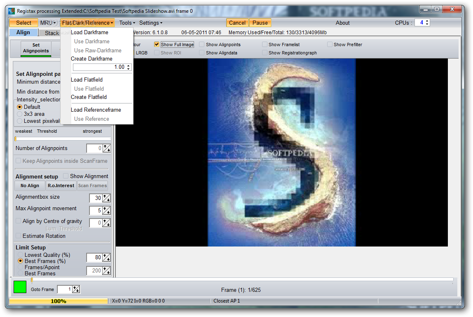Enable the Show Prefilter checkbox
Viewport: 473px width, 317px height.
click(x=330, y=45)
